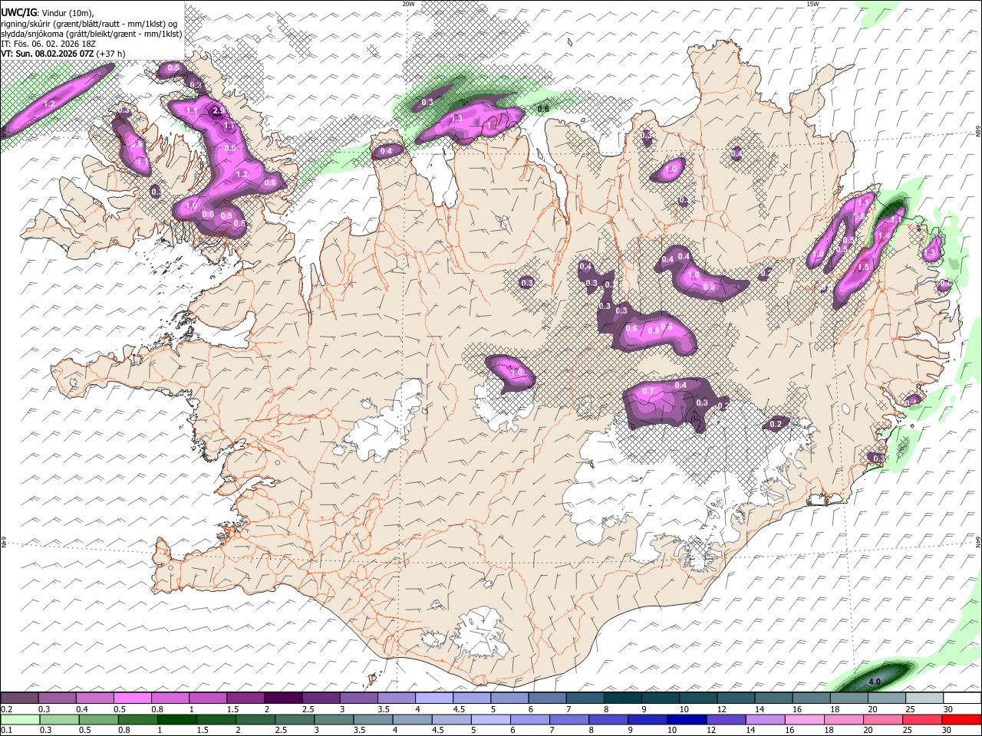Click the '15W' longitude label at top
Viewport: 982px width, 736px height.
812,4
